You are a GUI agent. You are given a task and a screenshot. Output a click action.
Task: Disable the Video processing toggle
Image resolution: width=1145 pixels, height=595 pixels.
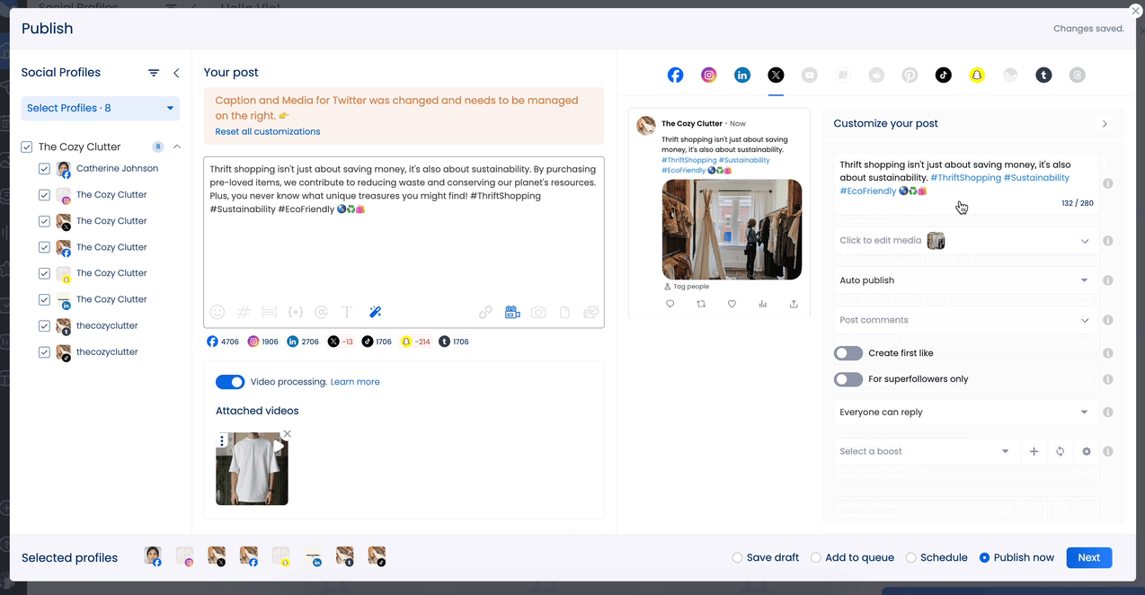click(230, 381)
